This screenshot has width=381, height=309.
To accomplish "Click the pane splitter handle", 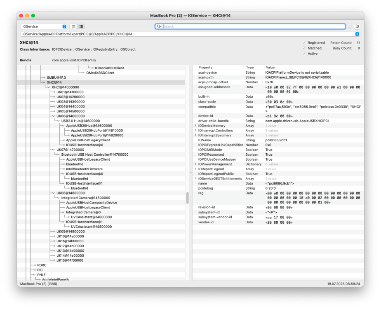I will [x=191, y=173].
